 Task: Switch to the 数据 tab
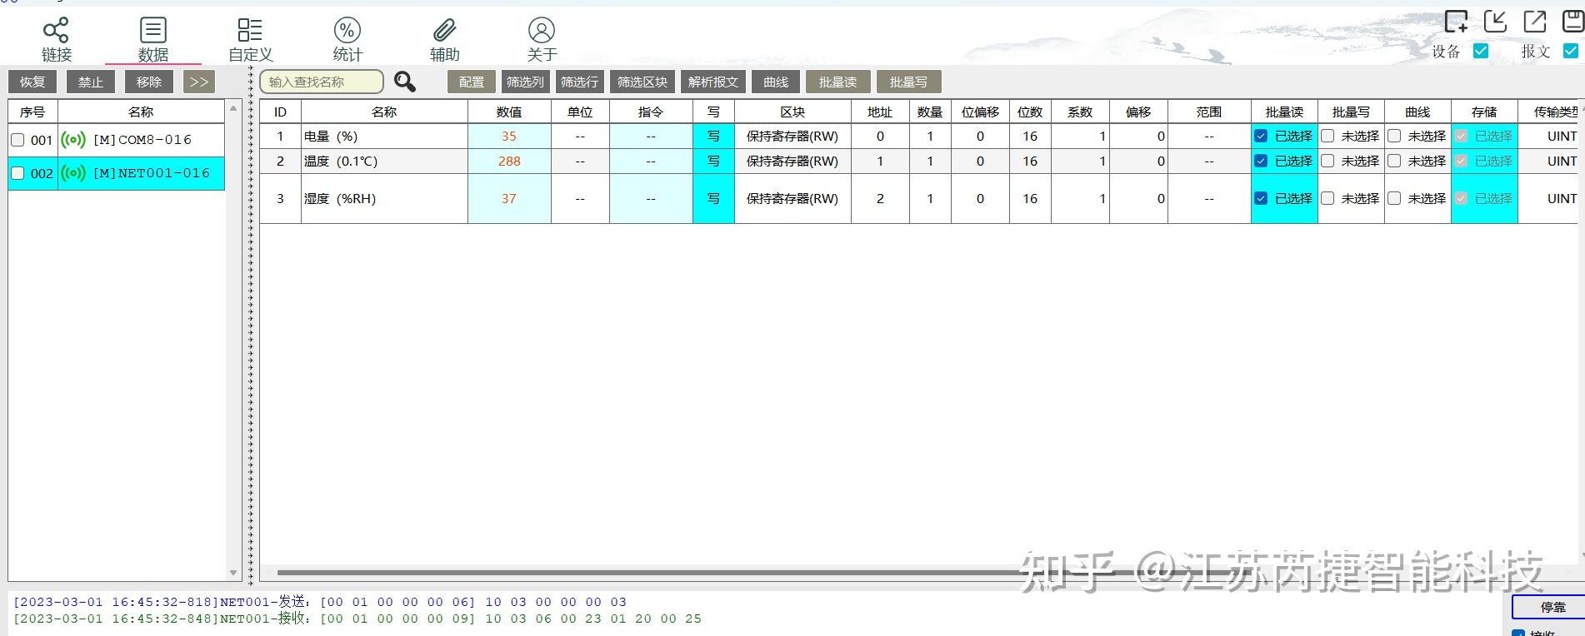153,39
